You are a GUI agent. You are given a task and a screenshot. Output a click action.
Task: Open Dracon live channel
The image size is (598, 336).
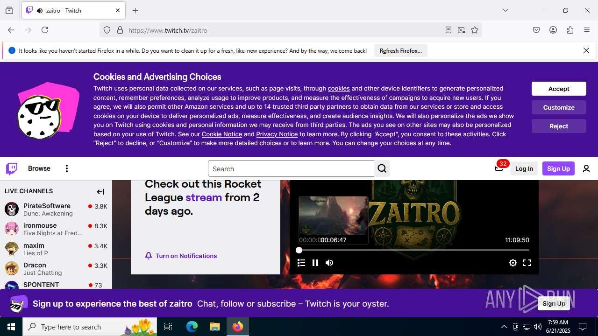click(56, 269)
